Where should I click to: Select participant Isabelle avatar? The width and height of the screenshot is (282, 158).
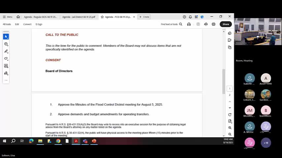[x=250, y=78]
